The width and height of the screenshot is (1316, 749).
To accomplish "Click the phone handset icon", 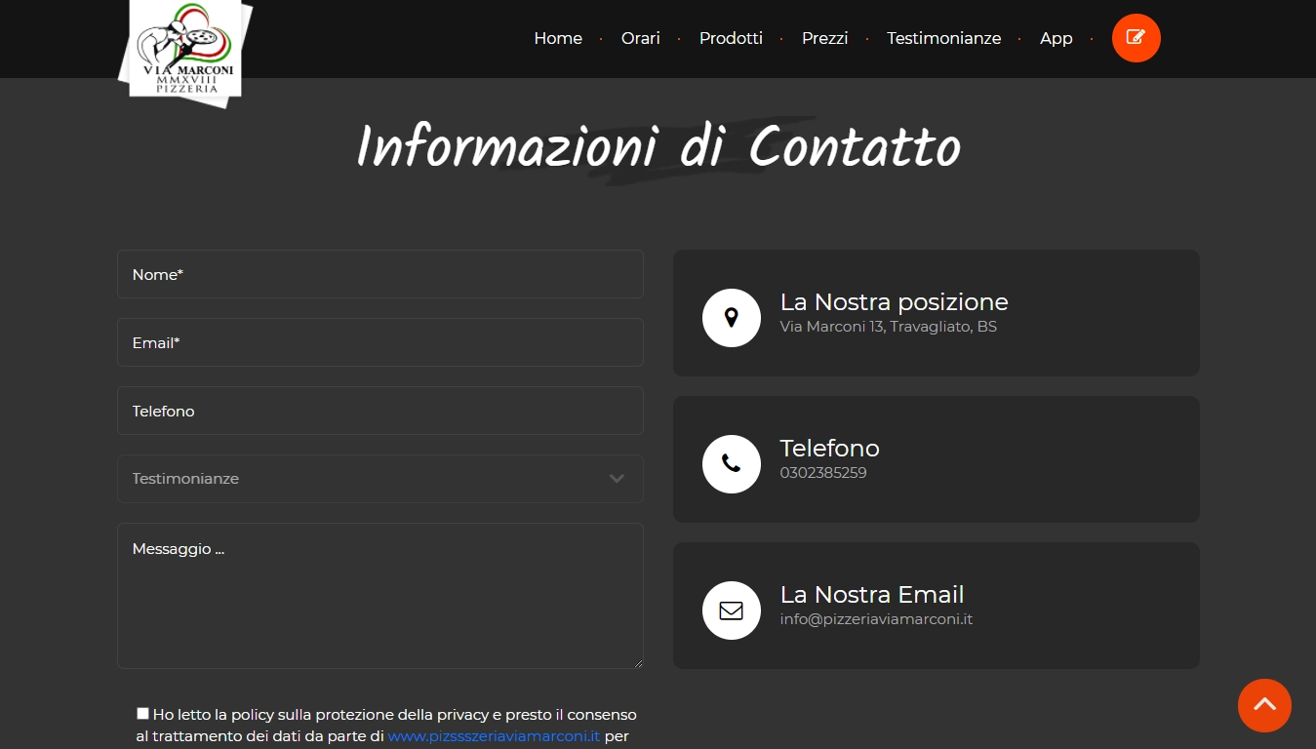I will tap(731, 463).
